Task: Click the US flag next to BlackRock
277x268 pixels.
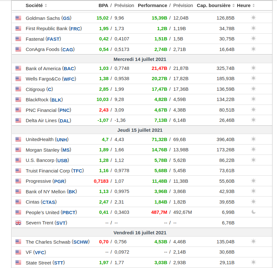Action: pos(18,99)
